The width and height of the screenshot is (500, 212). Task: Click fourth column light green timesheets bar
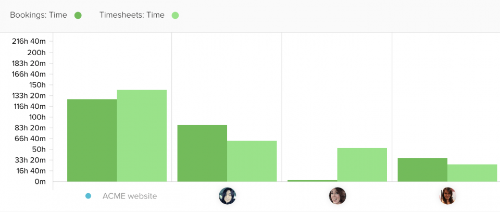(472, 173)
